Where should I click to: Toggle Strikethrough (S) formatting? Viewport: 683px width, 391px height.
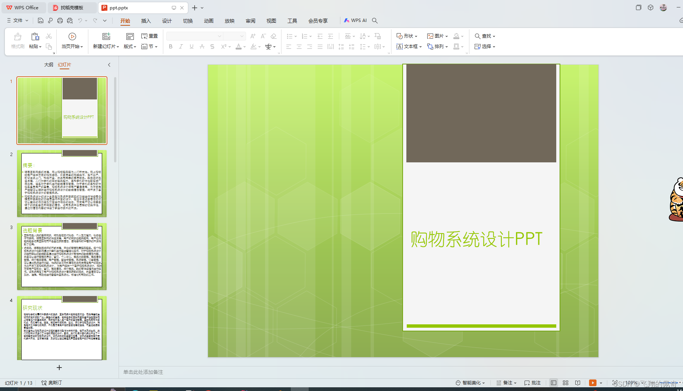click(212, 47)
